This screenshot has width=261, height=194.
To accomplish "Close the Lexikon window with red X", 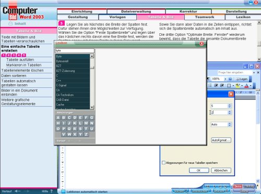I will (201, 43).
